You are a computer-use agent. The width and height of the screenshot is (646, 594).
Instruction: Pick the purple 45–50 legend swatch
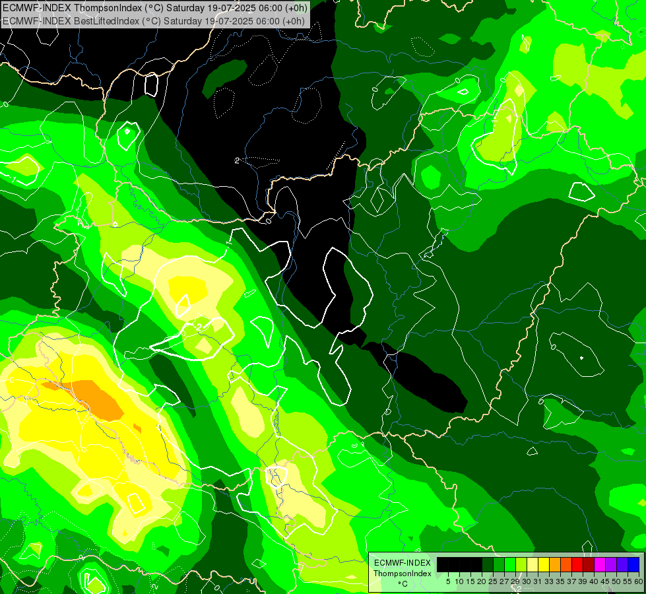click(611, 564)
